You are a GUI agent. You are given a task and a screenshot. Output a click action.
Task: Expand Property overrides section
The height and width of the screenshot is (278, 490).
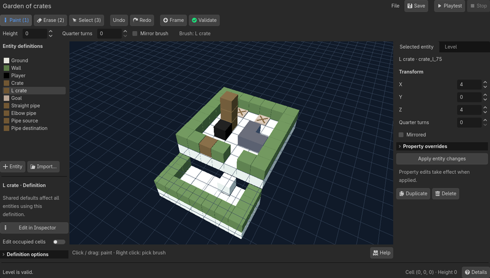coord(442,146)
